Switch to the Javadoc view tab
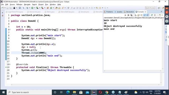This screenshot has height=95, width=169. 119,12
